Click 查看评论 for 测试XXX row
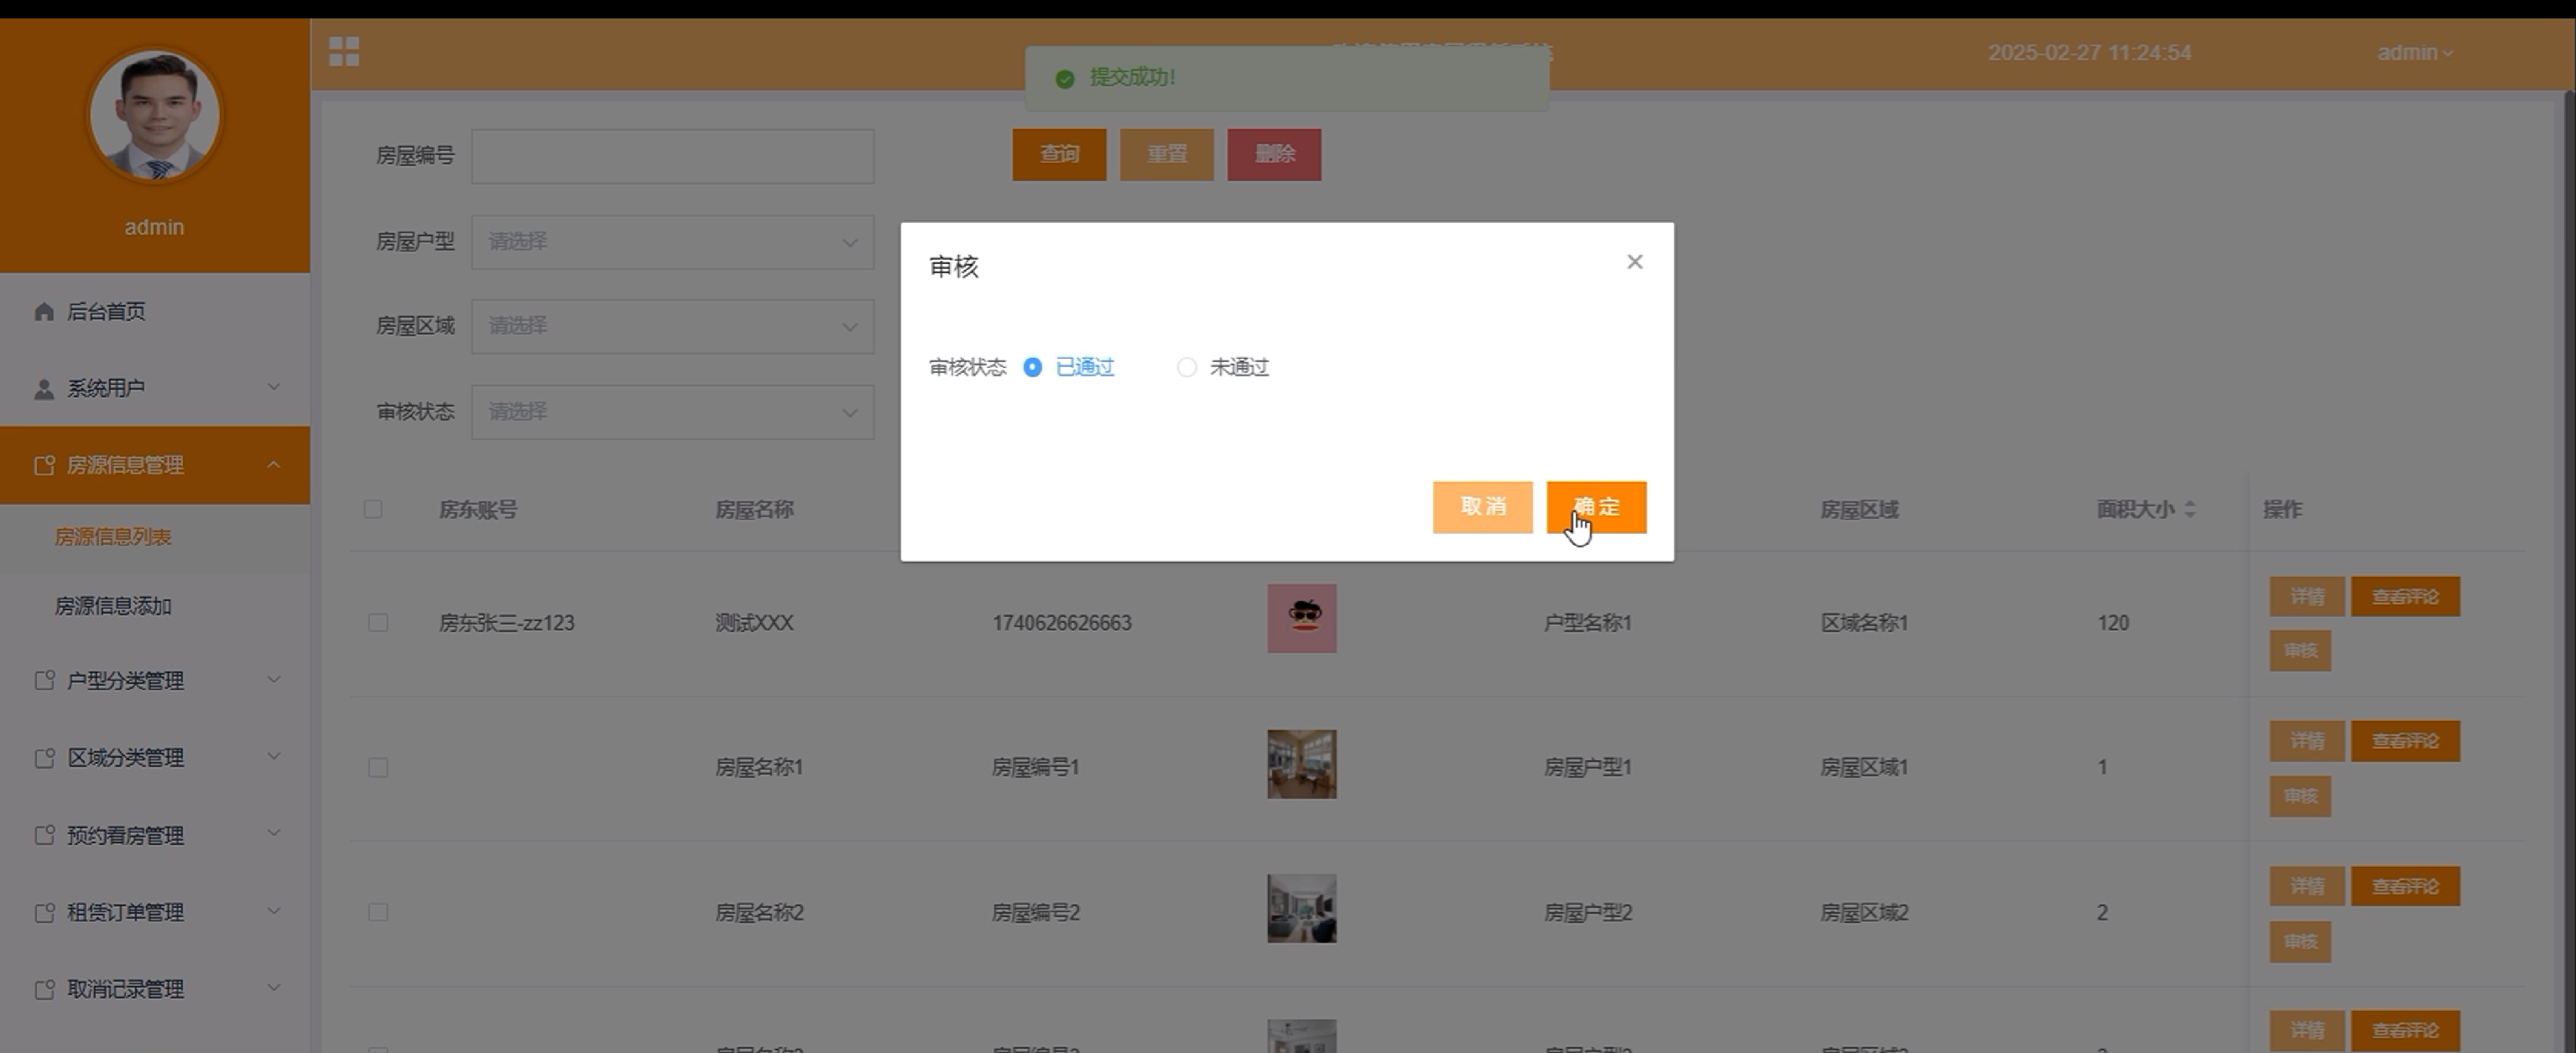 2405,596
